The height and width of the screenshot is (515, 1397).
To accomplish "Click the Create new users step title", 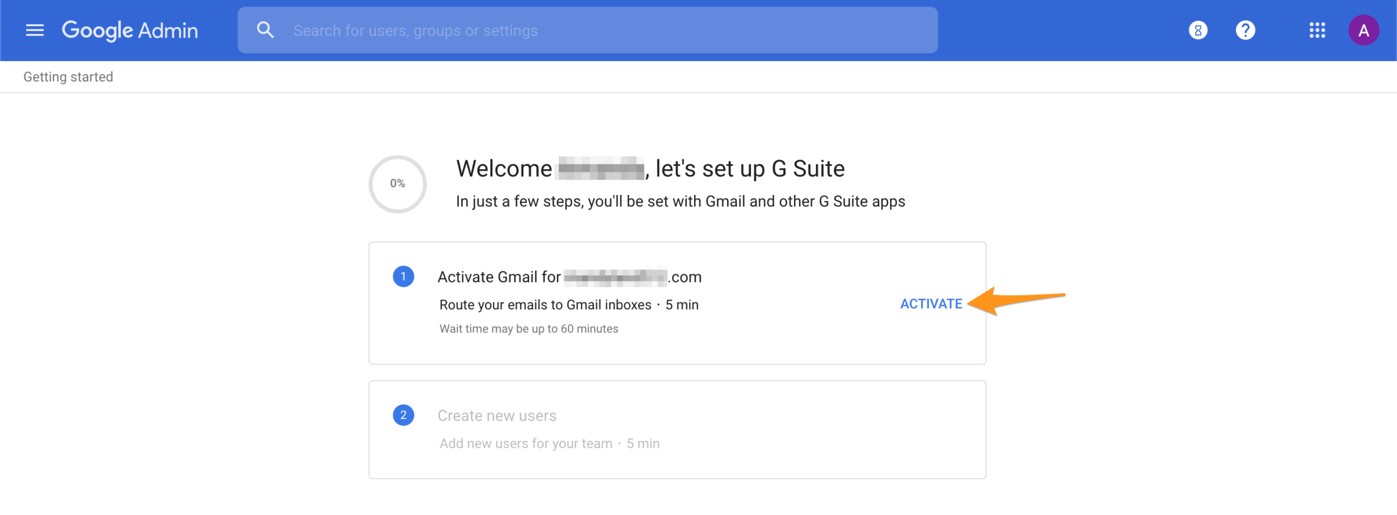I will click(497, 416).
